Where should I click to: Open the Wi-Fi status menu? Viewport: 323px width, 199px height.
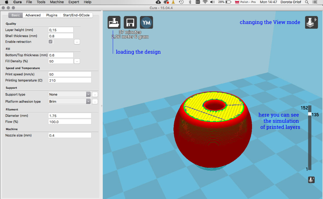coord(205,2)
